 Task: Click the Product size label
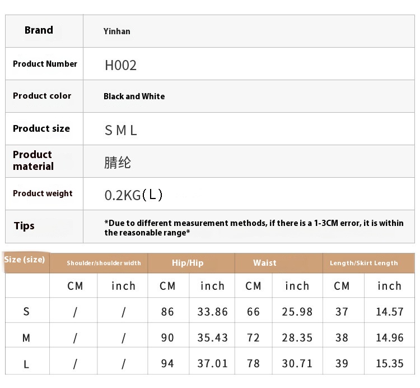pyautogui.click(x=41, y=128)
